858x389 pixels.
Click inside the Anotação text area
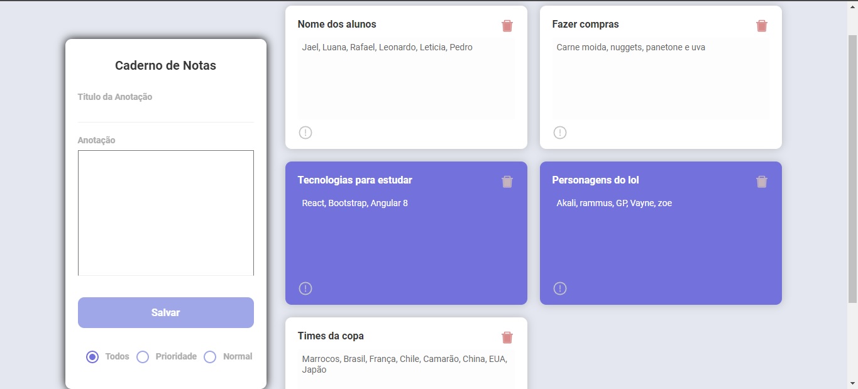(x=166, y=213)
